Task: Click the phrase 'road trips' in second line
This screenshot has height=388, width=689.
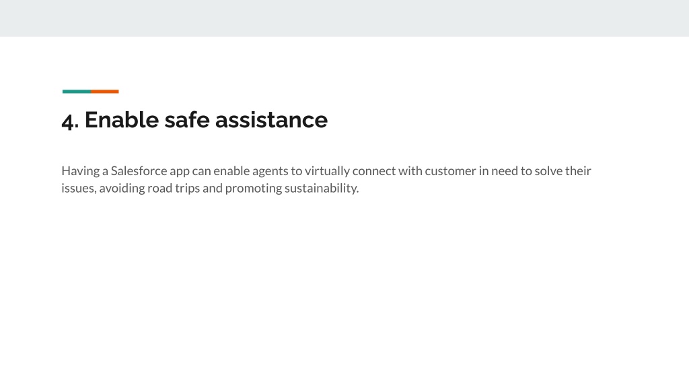Action: coord(174,189)
